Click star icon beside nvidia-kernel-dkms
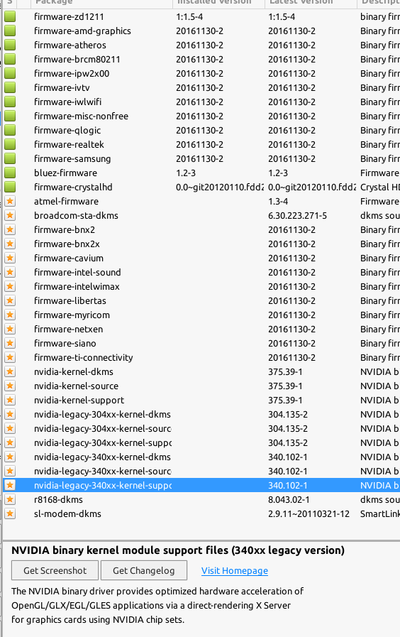 coord(10,371)
